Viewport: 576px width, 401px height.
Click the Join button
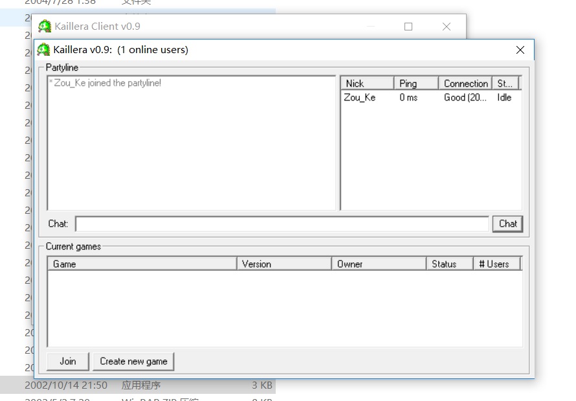coord(68,361)
